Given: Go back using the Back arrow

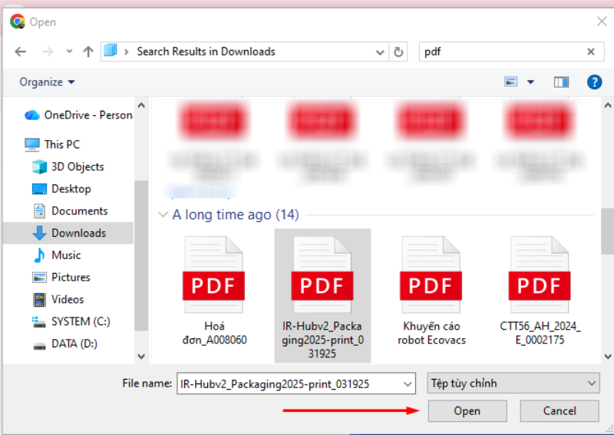Looking at the screenshot, I should tap(21, 51).
